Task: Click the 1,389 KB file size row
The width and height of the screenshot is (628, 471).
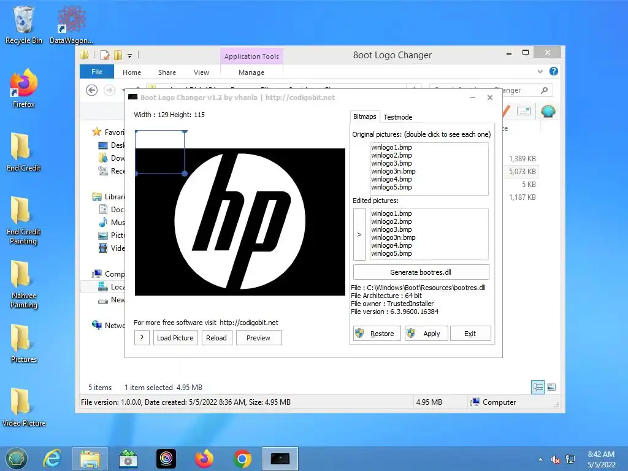Action: pyautogui.click(x=523, y=159)
